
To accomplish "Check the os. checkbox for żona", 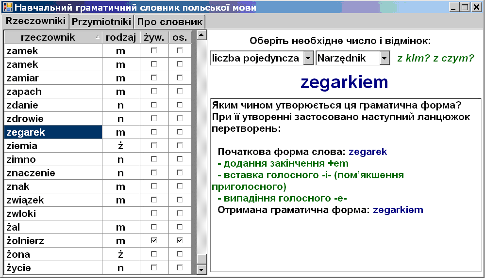I will point(180,254).
